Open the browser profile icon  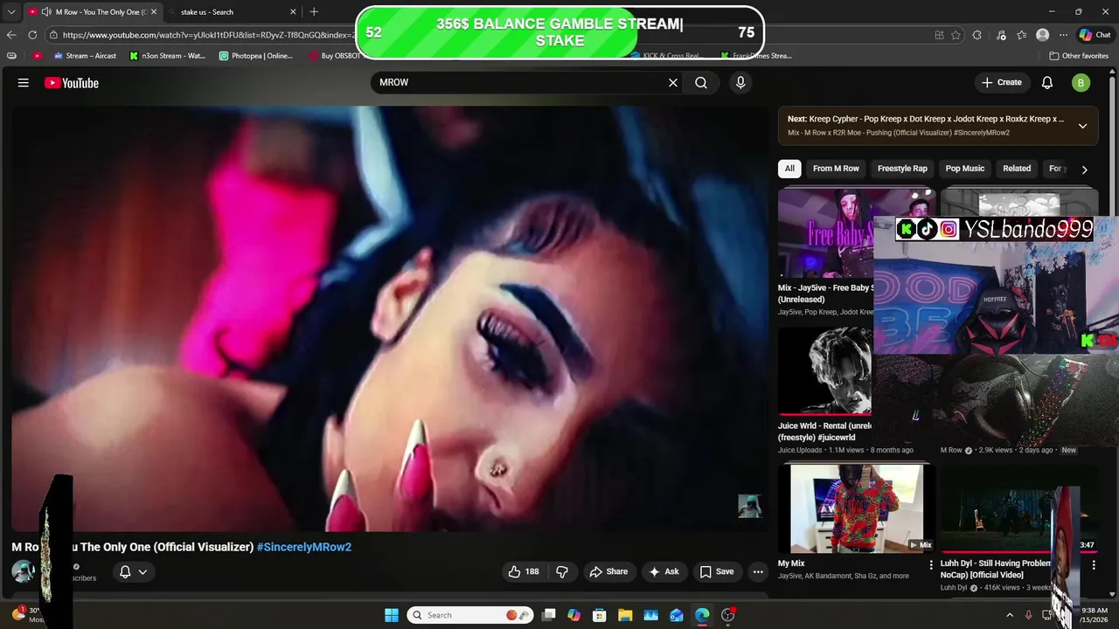click(1042, 35)
